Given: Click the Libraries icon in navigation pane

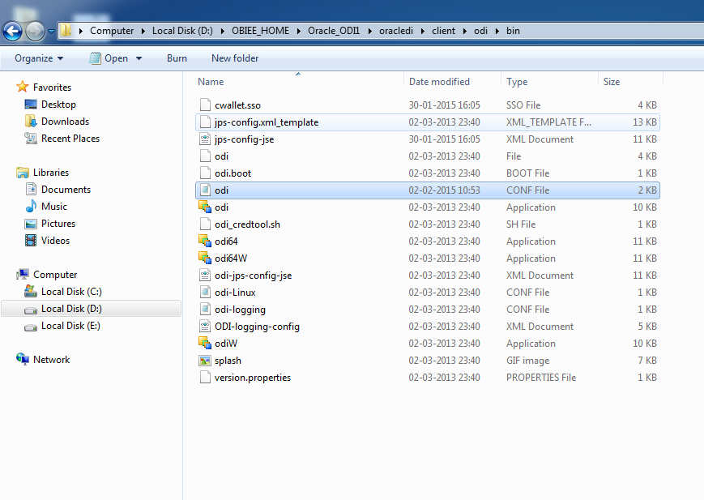Looking at the screenshot, I should 23,173.
